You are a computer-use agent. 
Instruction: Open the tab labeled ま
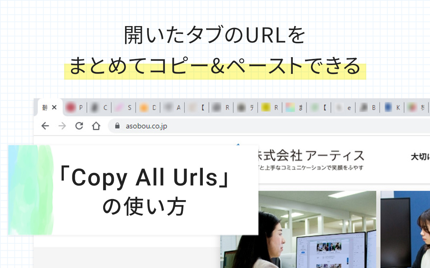pyautogui.click(x=294, y=107)
